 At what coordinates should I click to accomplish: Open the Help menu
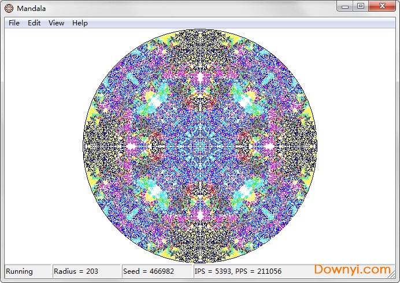point(80,23)
